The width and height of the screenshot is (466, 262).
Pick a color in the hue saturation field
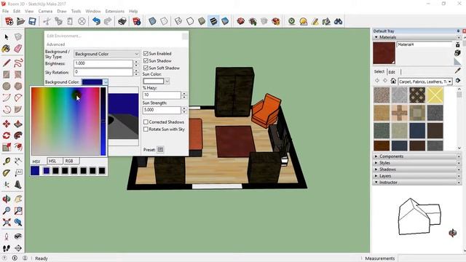(66, 122)
